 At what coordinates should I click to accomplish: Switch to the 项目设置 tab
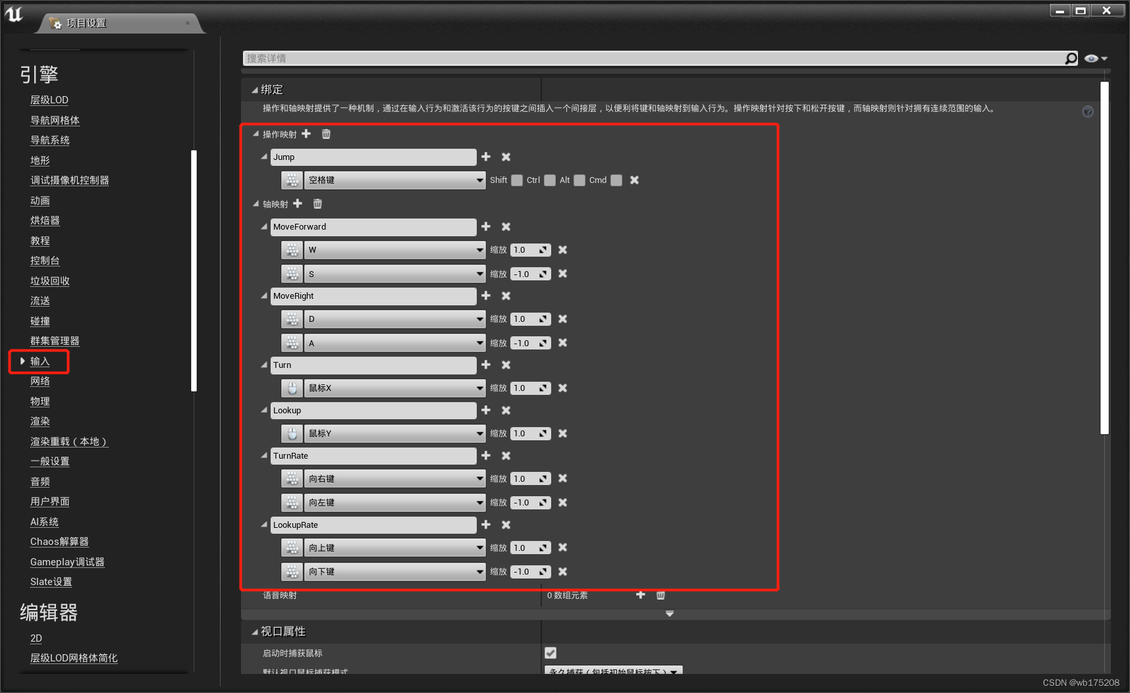coord(86,22)
